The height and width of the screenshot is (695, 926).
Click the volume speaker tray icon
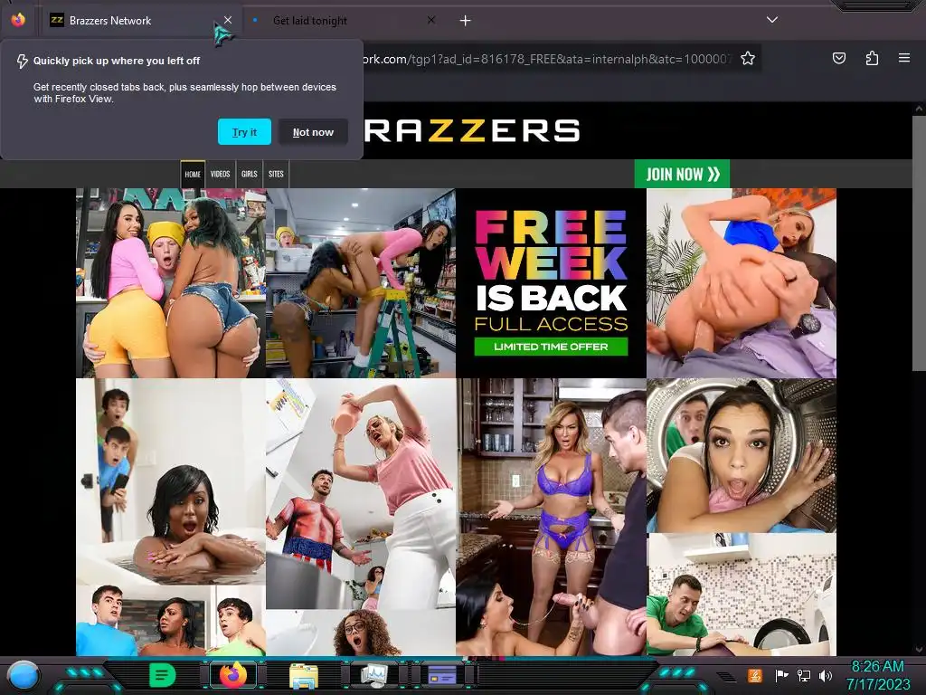coord(826,675)
